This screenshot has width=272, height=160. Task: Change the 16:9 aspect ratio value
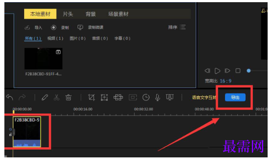coord(225,81)
